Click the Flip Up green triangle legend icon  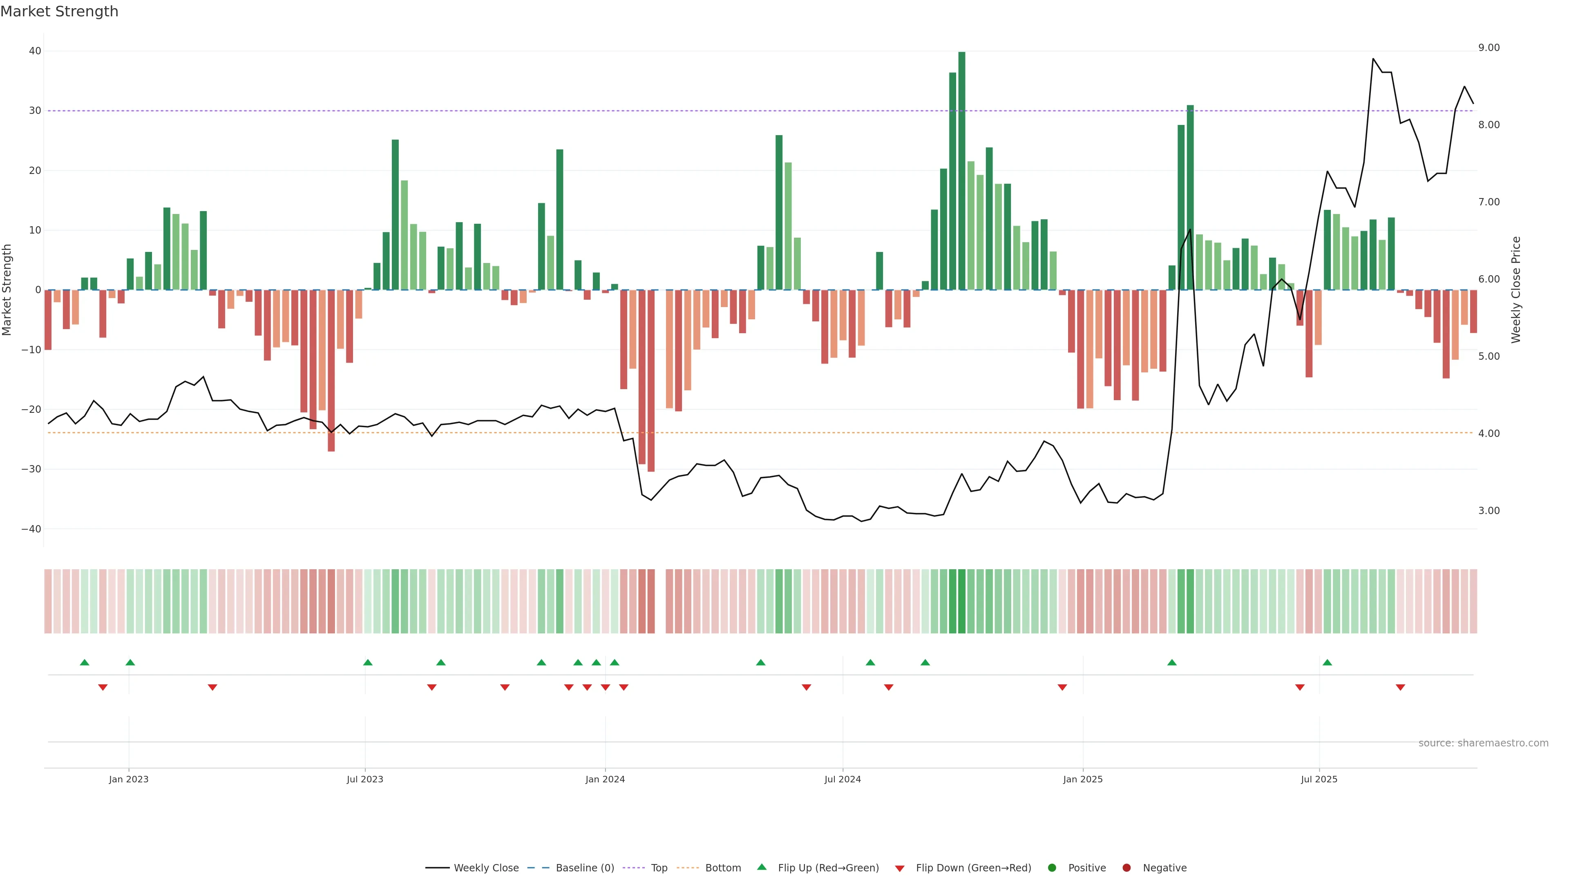click(x=761, y=867)
